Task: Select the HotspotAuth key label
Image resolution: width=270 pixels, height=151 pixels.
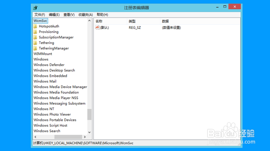Action: [x=49, y=26]
